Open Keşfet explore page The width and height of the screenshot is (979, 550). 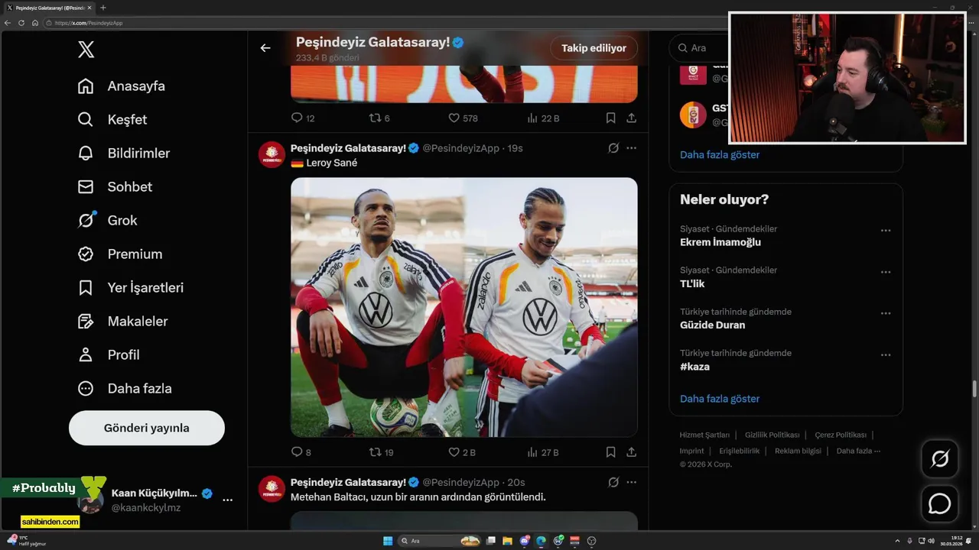pyautogui.click(x=112, y=119)
